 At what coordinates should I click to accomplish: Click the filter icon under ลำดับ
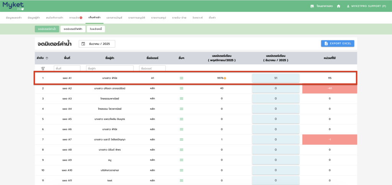(43, 68)
